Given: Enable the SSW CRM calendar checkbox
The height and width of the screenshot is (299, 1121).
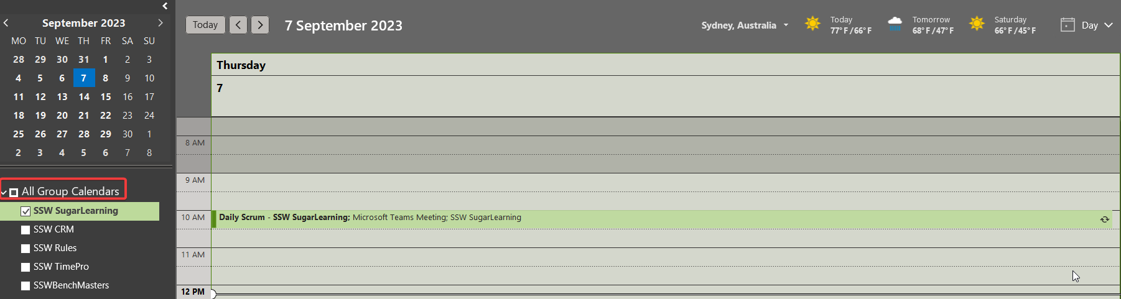Looking at the screenshot, I should click(x=26, y=230).
